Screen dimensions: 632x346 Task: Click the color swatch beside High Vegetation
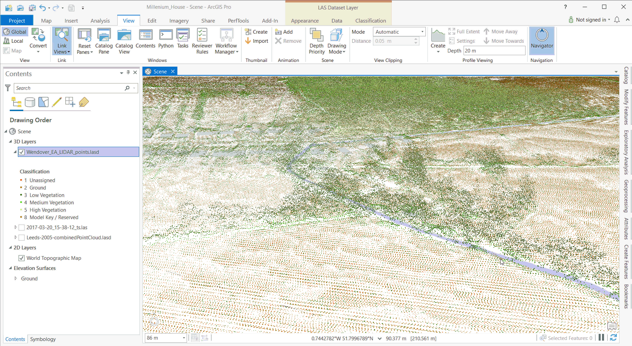[x=21, y=210]
